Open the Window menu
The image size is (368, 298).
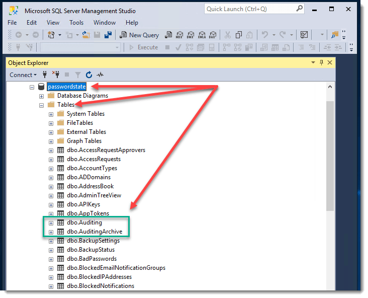[105, 23]
